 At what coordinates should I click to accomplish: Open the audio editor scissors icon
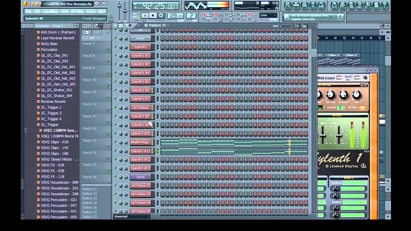pos(359,5)
